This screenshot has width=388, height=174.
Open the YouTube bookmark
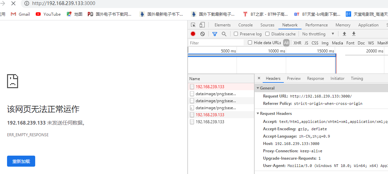48,14
